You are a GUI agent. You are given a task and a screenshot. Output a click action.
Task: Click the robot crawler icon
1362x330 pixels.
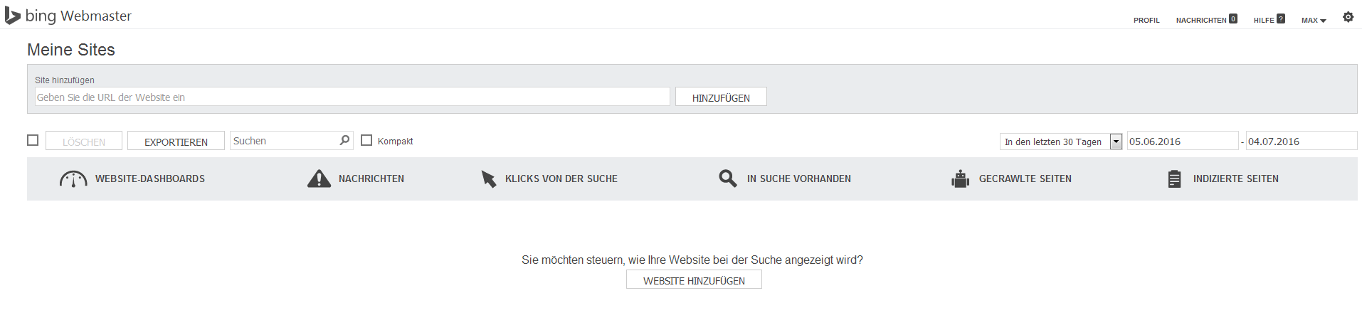tap(960, 179)
